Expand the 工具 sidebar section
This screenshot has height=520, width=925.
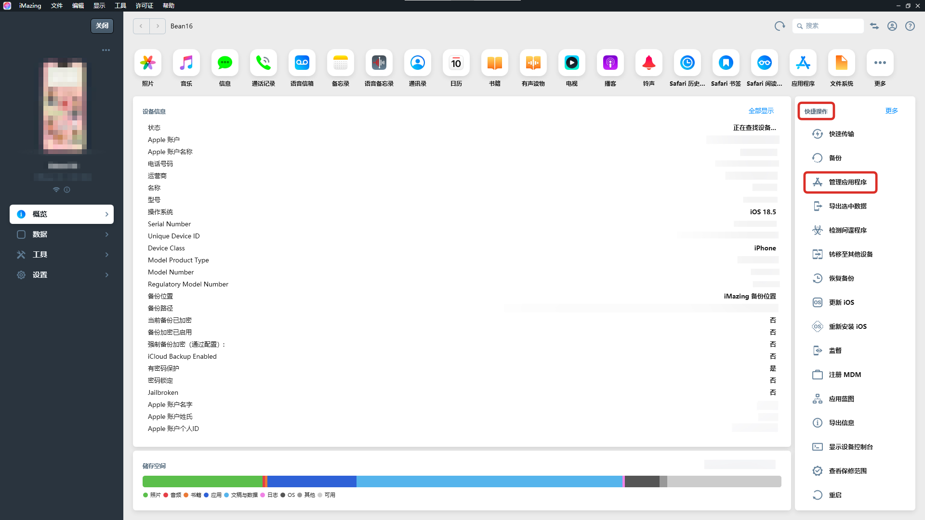pos(62,255)
